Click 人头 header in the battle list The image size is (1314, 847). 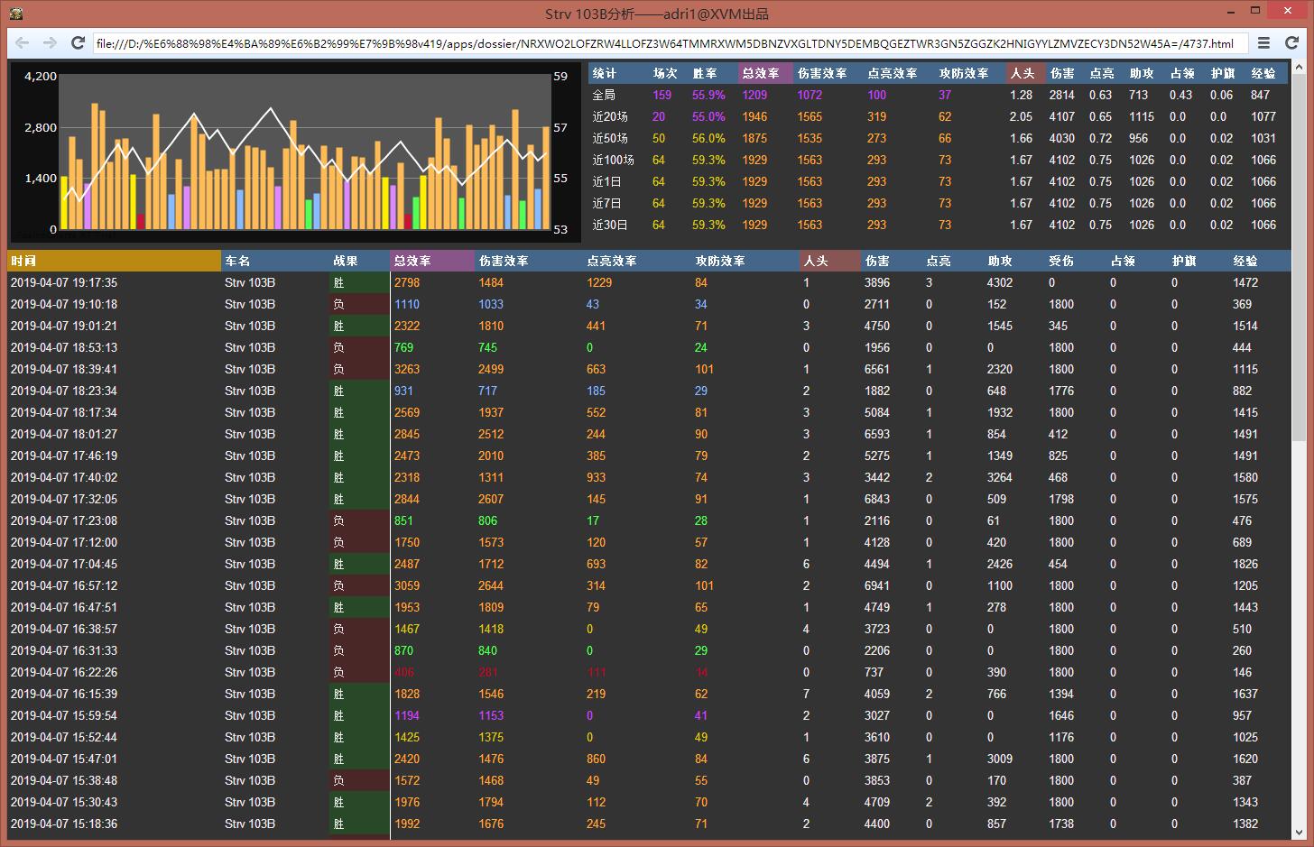[830, 261]
